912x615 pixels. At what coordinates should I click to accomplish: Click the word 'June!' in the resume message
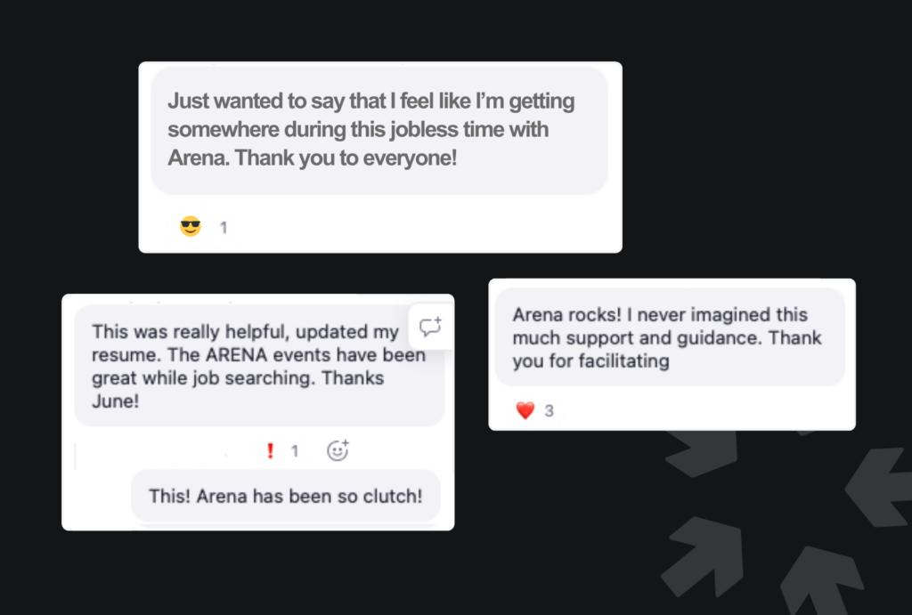point(115,401)
